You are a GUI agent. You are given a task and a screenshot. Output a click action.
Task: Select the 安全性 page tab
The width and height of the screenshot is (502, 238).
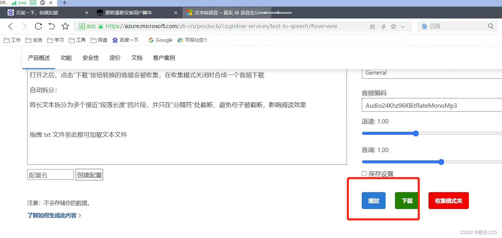pos(91,58)
